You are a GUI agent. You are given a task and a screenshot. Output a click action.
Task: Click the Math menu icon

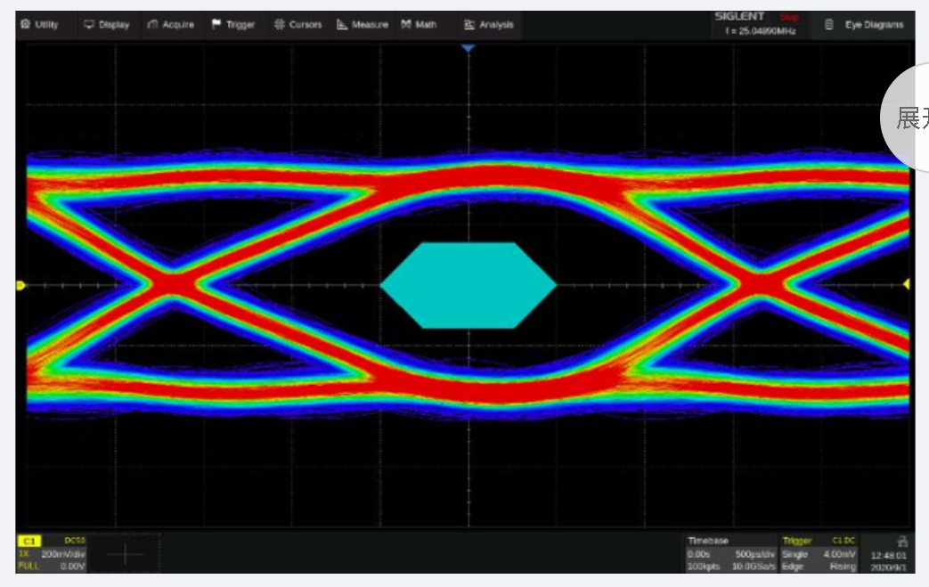click(x=406, y=24)
